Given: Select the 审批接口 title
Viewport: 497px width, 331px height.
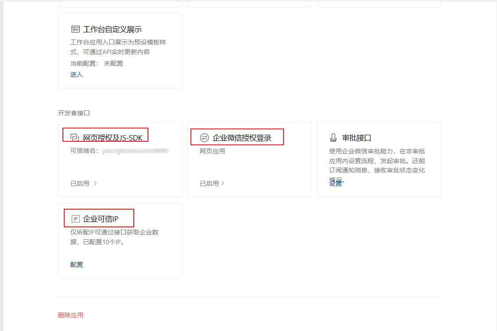Looking at the screenshot, I should (357, 138).
